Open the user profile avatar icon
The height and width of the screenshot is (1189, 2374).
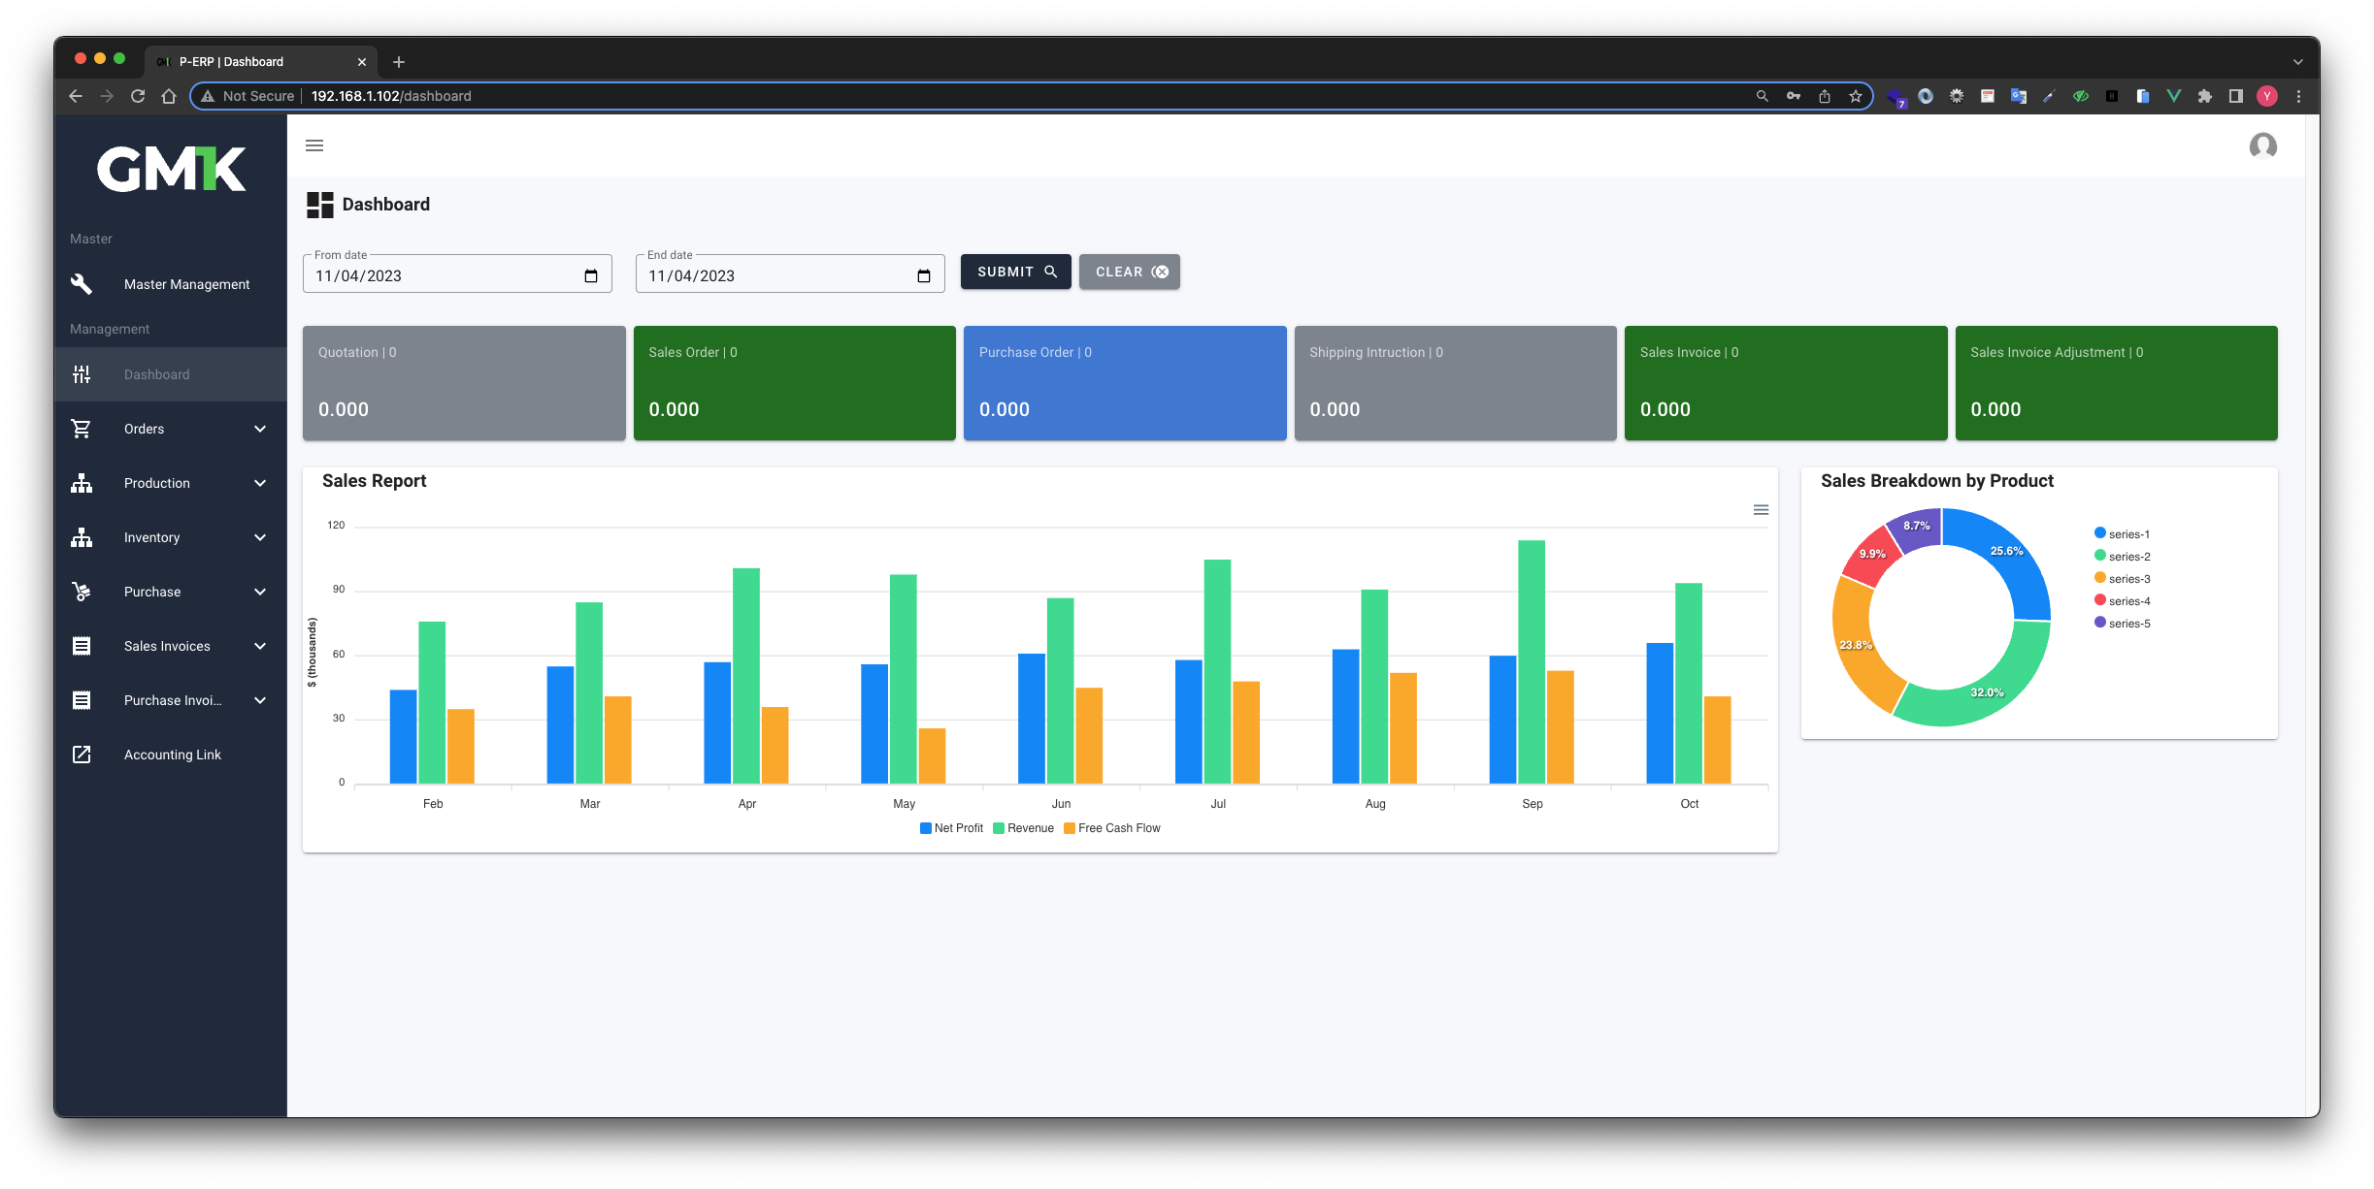tap(2262, 145)
